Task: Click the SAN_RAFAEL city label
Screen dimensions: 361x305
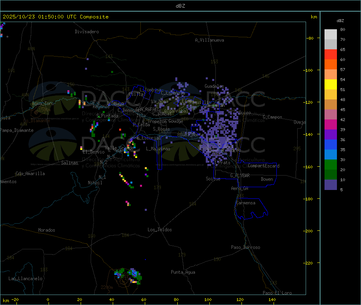Action: tap(147, 109)
